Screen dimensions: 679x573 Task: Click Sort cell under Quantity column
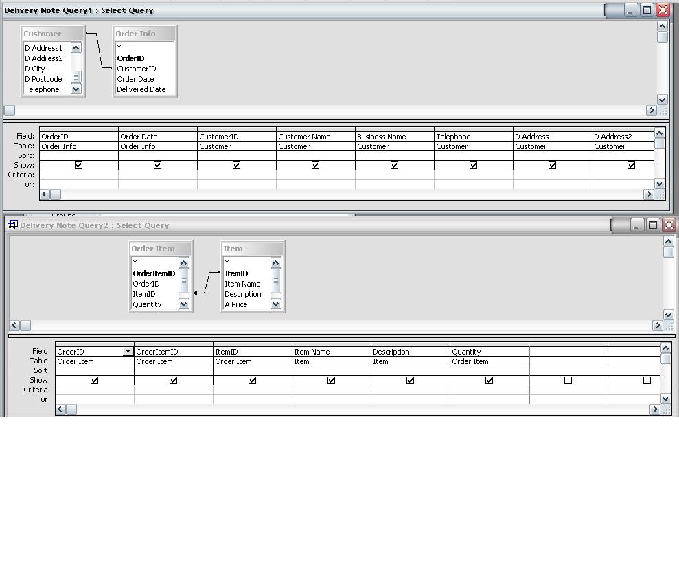tap(490, 370)
